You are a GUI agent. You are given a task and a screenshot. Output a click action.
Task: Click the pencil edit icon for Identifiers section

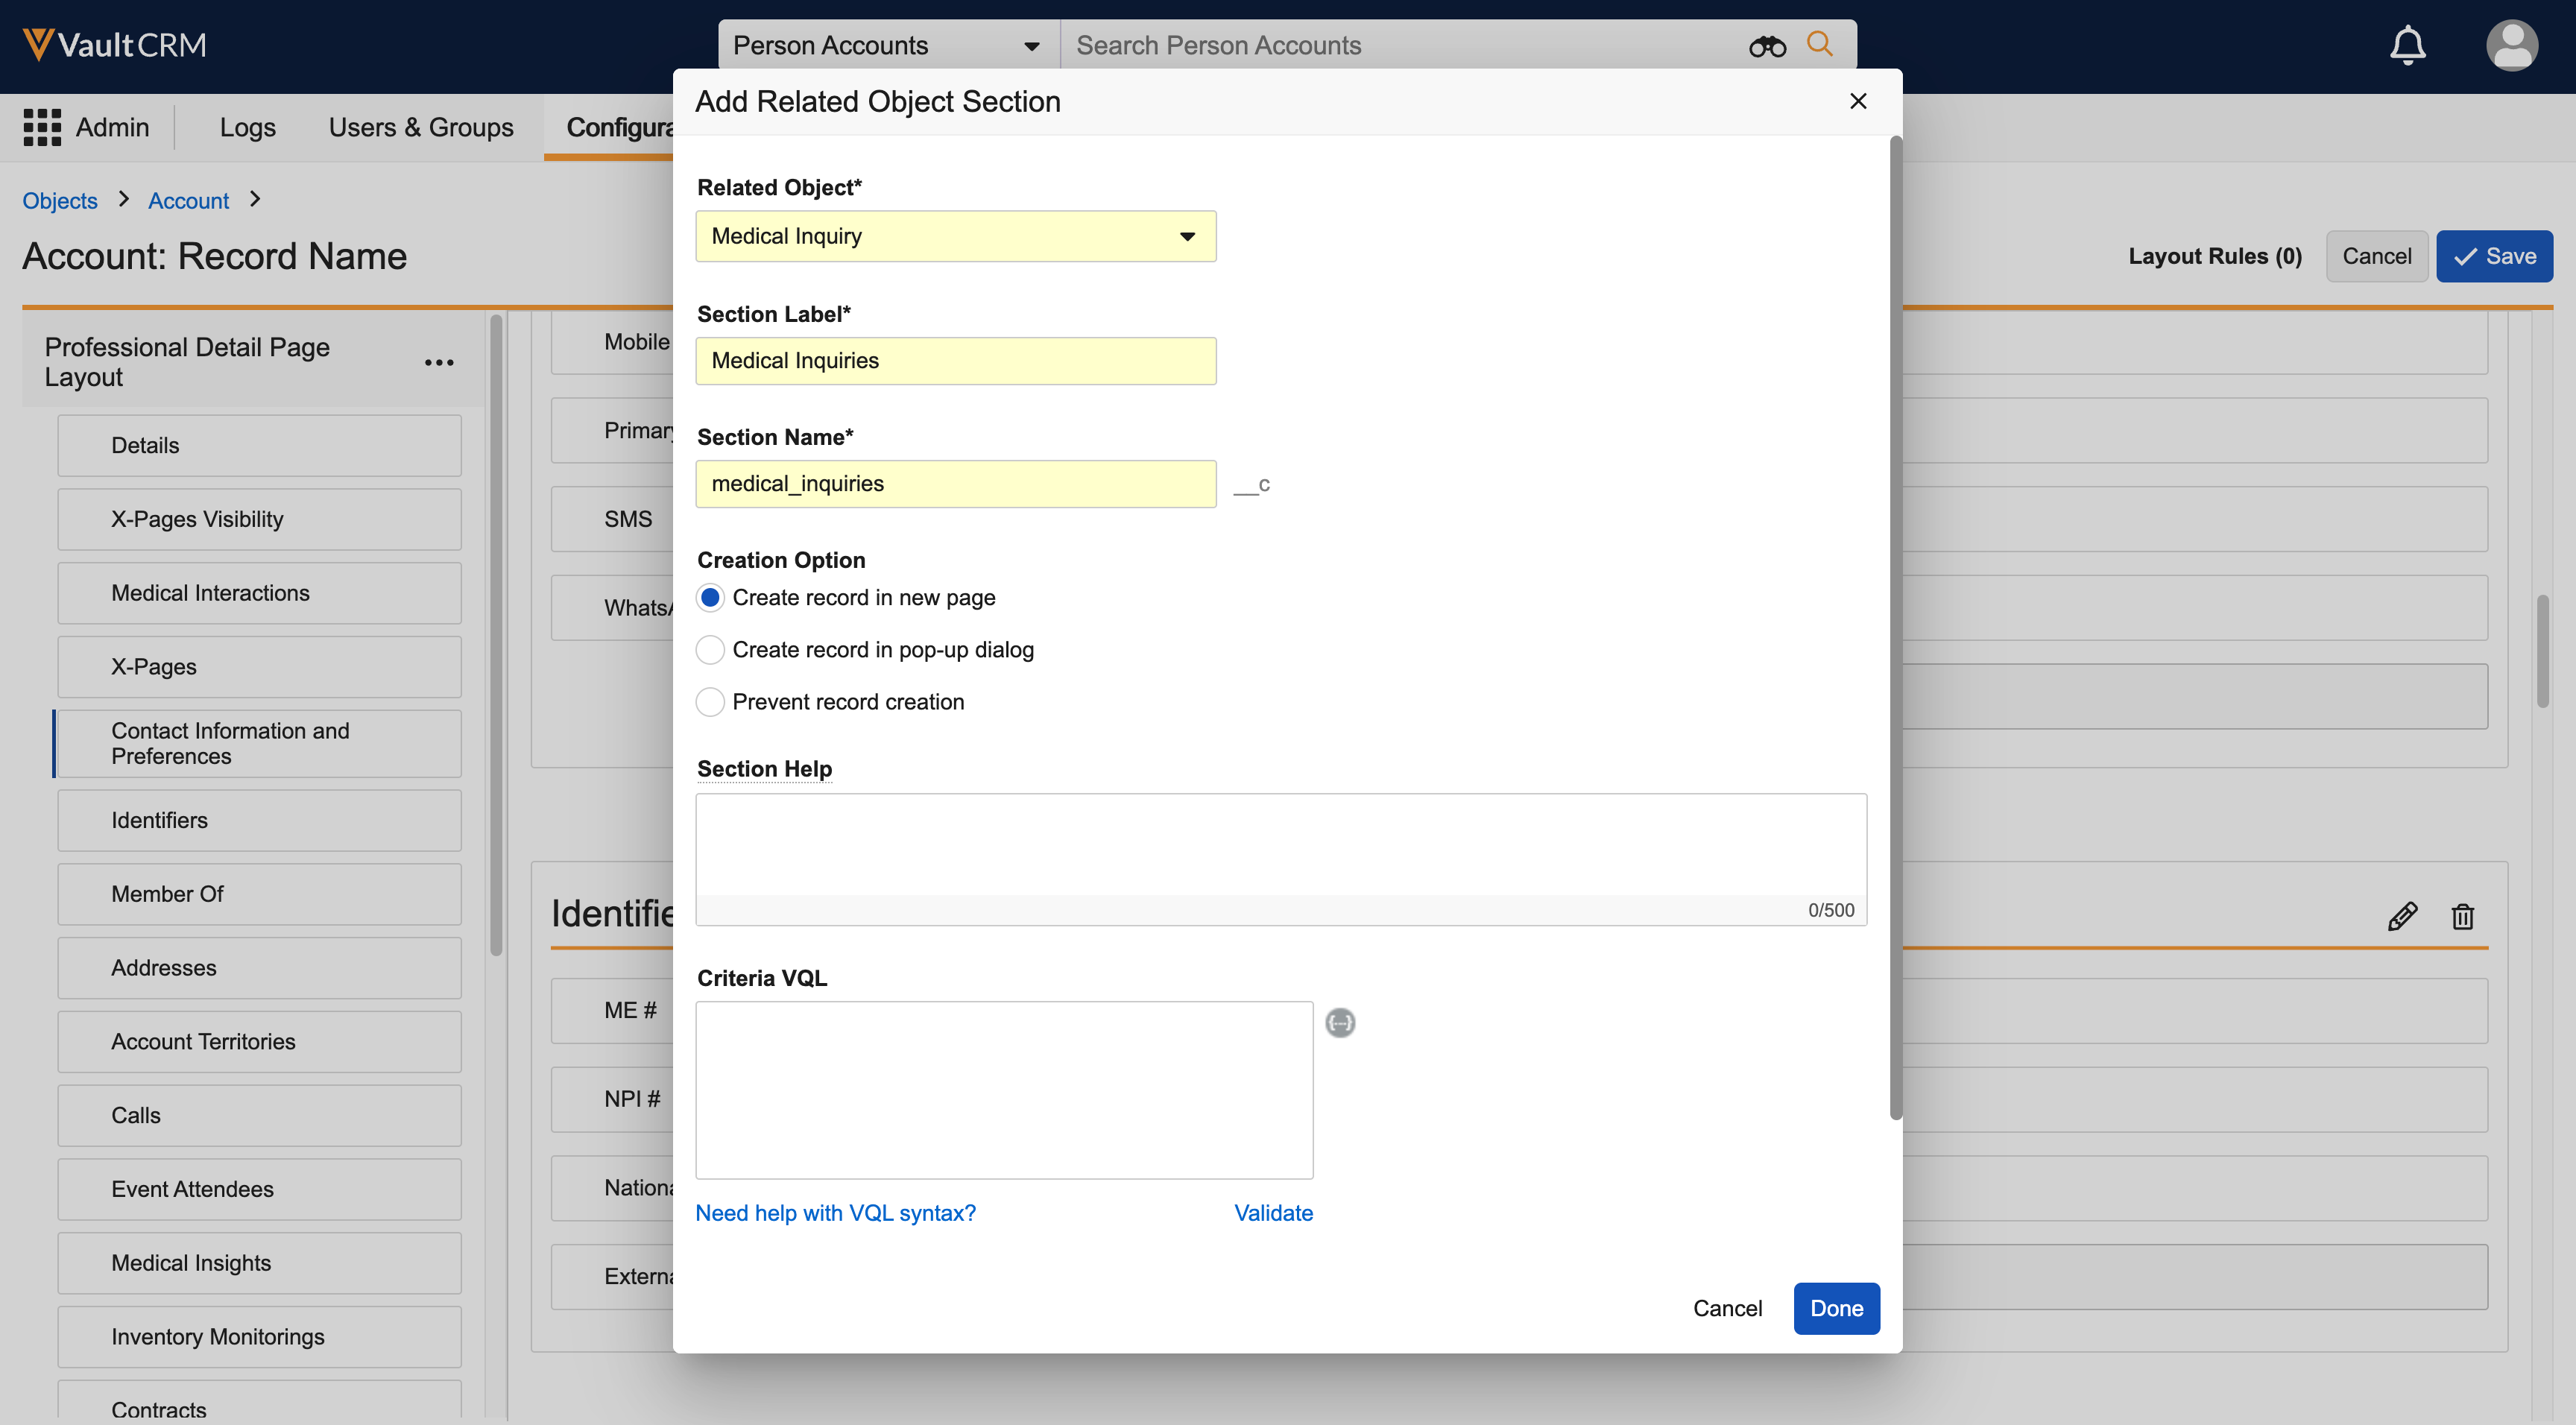[x=2402, y=916]
